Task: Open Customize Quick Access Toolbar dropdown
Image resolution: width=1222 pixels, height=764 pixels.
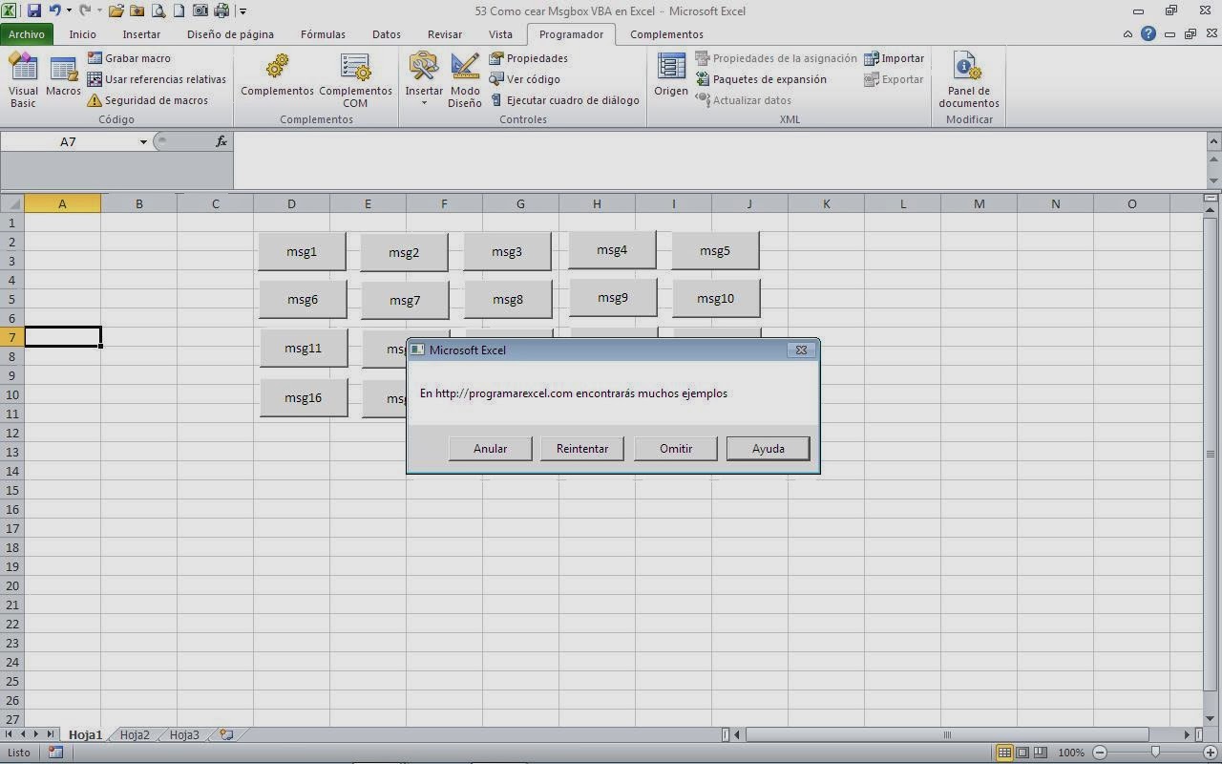Action: (242, 11)
